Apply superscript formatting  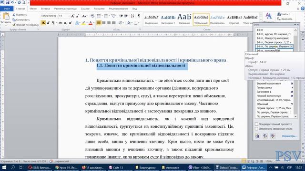click(x=71, y=23)
